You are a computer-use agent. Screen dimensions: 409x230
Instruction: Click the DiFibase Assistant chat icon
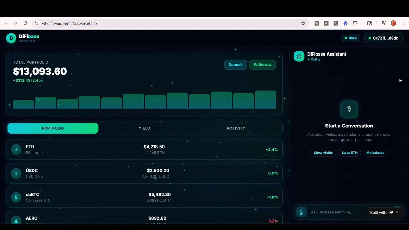(299, 56)
